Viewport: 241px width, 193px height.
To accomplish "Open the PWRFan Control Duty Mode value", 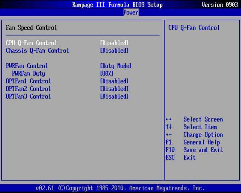I will point(116,66).
